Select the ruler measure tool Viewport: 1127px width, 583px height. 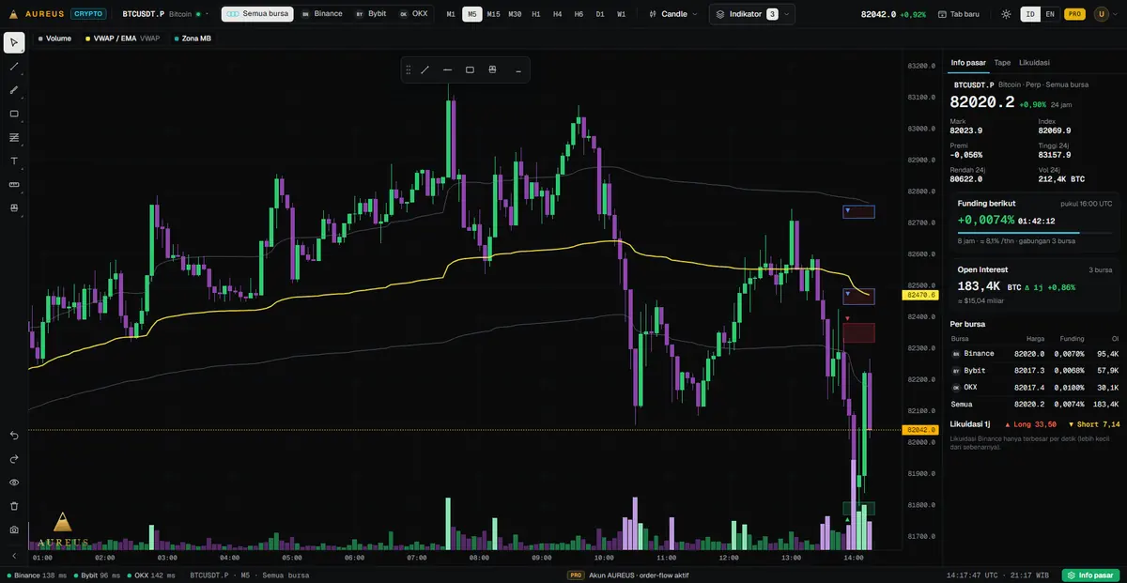tap(14, 184)
